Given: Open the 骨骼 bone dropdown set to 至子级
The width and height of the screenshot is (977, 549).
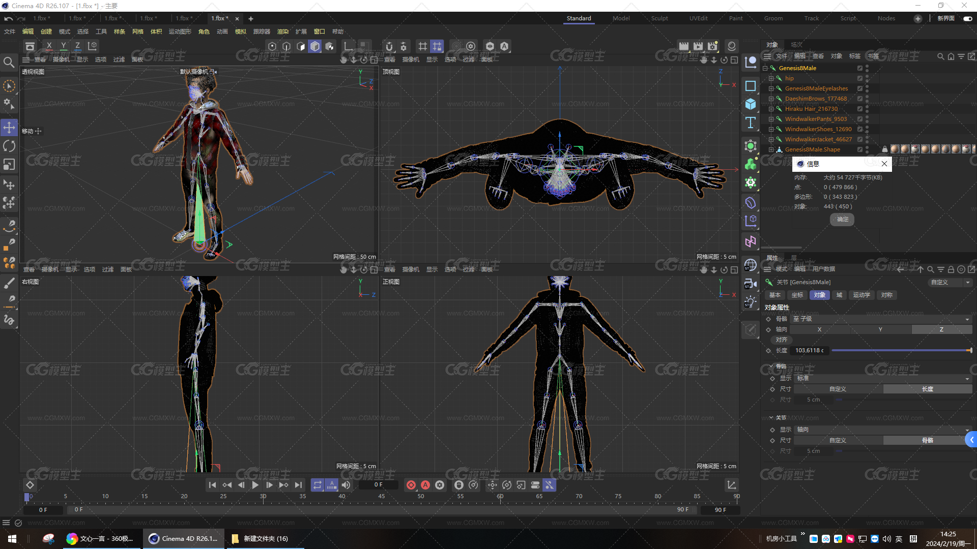Looking at the screenshot, I should point(881,319).
